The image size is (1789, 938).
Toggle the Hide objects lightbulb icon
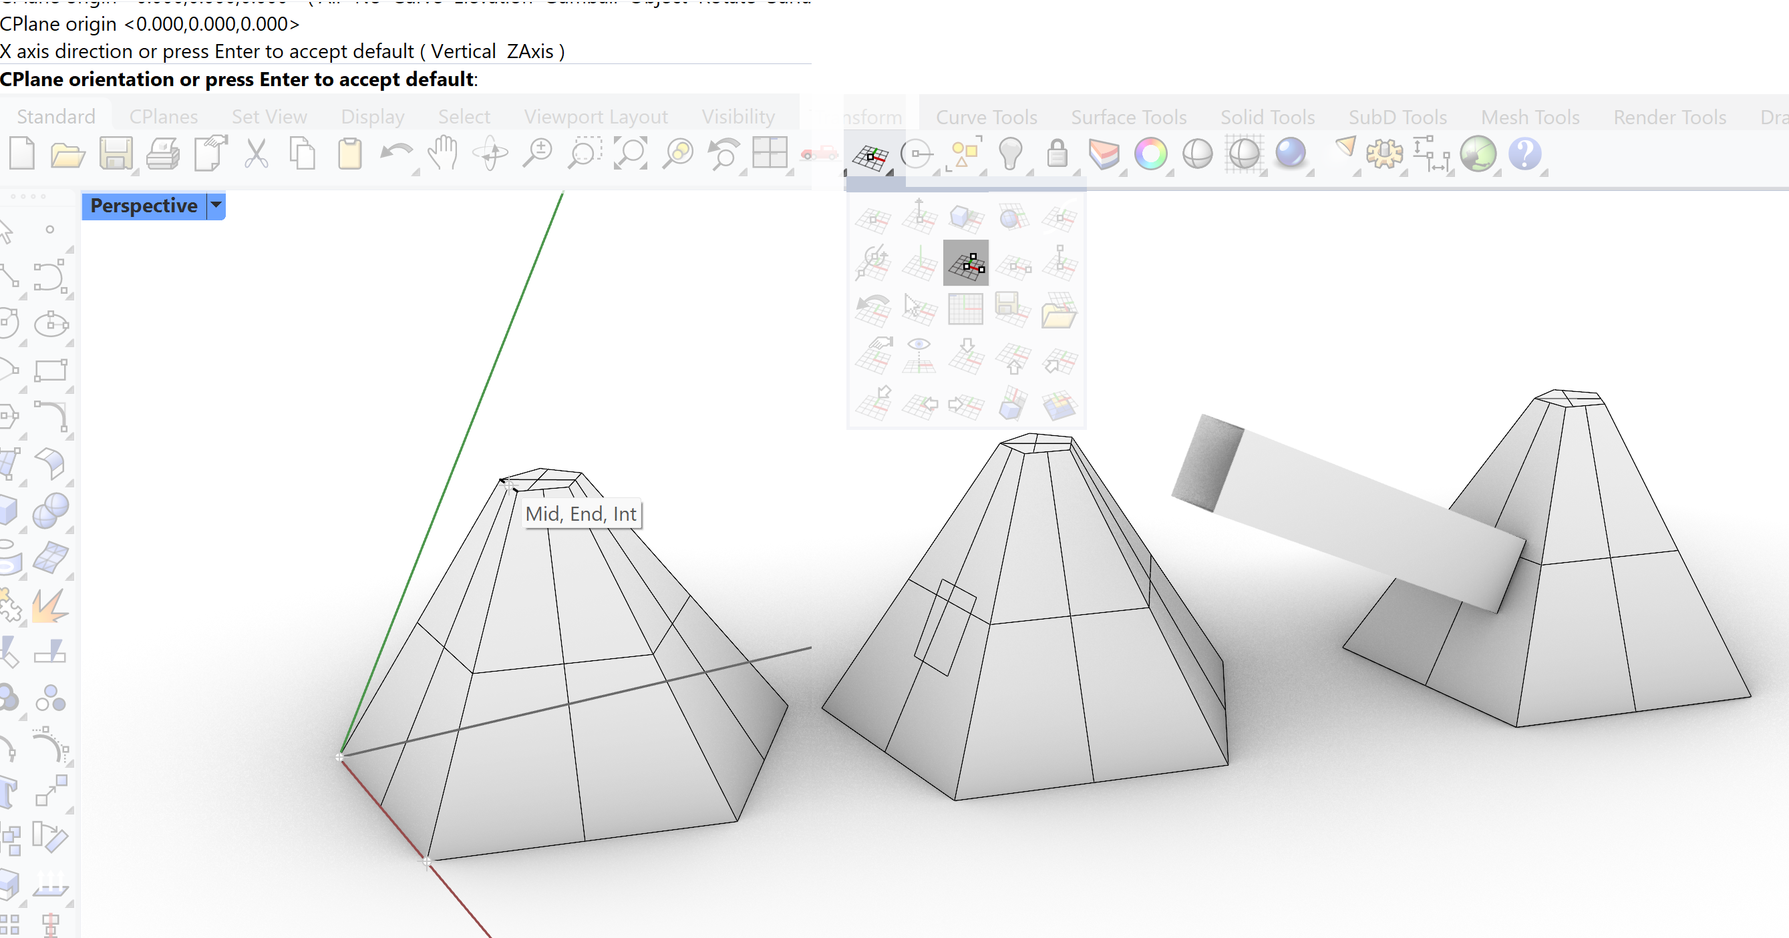(x=1011, y=154)
